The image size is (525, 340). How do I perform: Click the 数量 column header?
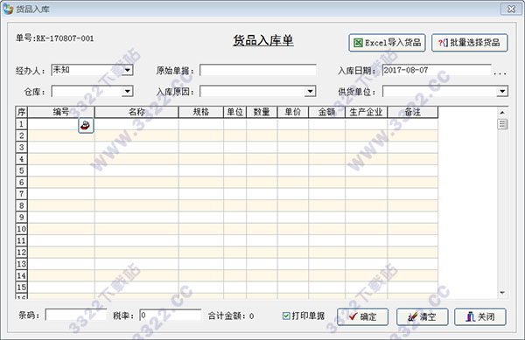(x=262, y=112)
